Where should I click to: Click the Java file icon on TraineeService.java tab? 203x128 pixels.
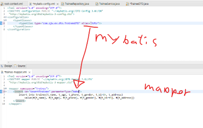97,4
